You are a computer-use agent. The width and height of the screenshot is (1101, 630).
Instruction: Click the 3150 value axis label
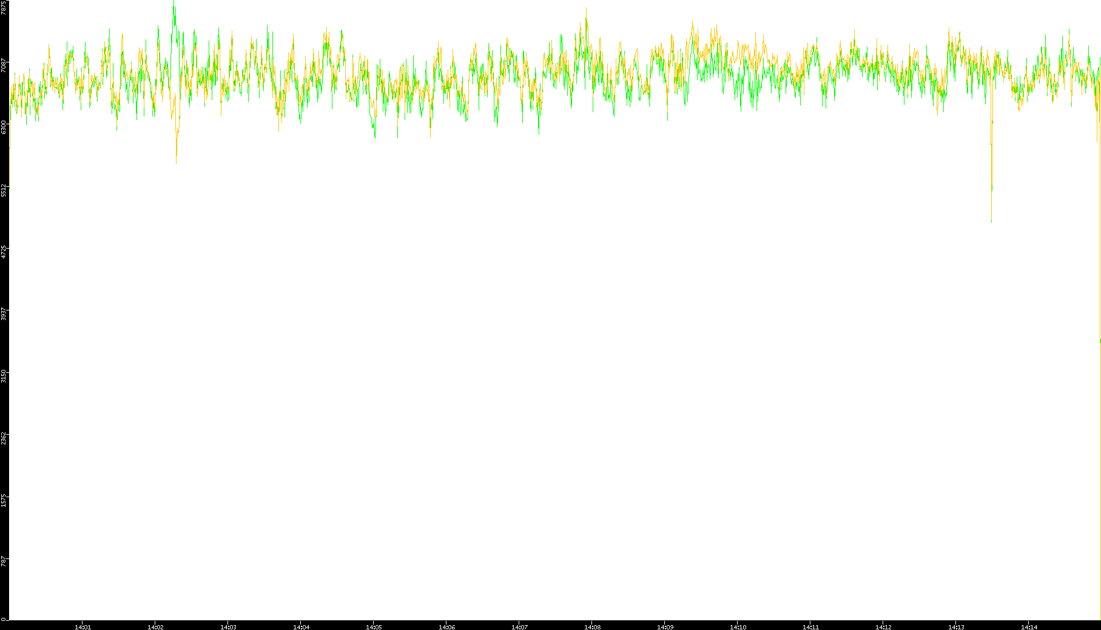4,376
